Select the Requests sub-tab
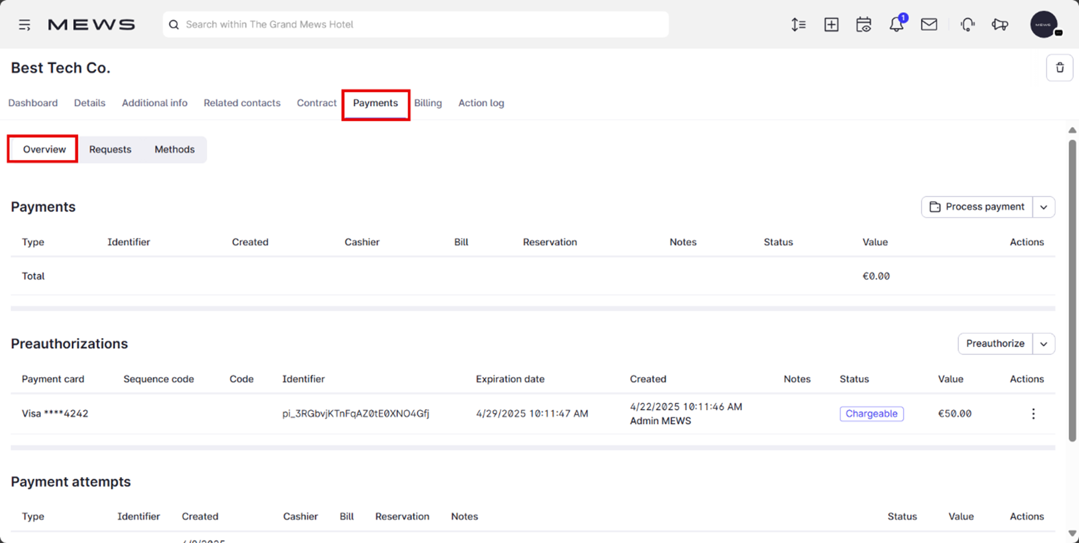The image size is (1079, 543). tap(110, 150)
